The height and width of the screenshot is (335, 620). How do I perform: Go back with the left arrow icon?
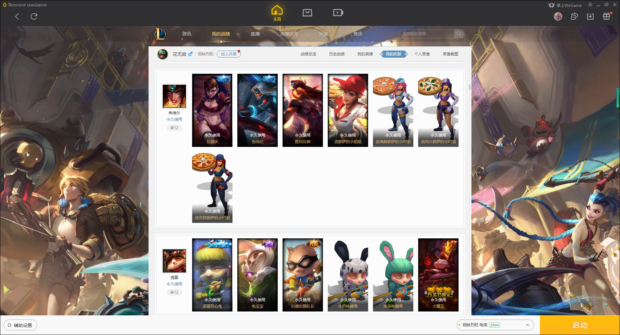pyautogui.click(x=17, y=16)
